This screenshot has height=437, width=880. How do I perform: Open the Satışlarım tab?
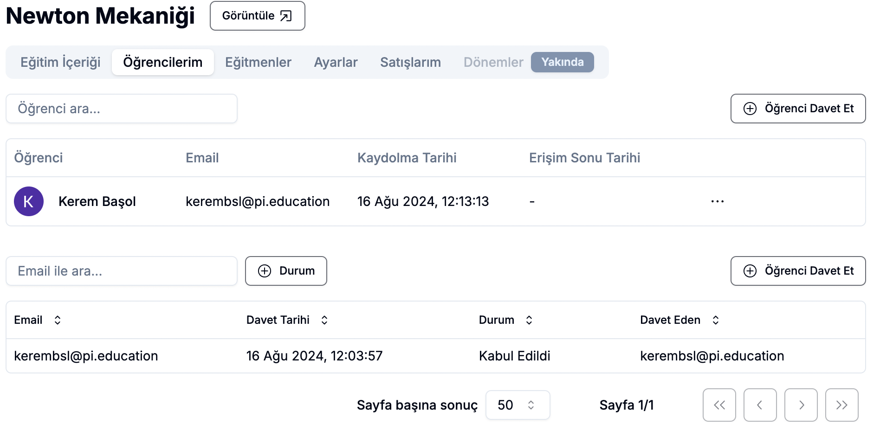(x=410, y=62)
